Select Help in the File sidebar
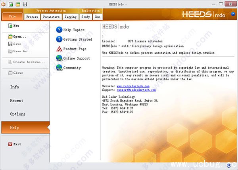This screenshot has height=170, width=238. point(25,127)
